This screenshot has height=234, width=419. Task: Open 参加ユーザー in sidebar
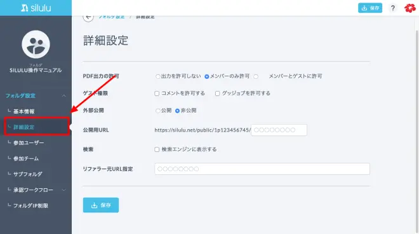pyautogui.click(x=29, y=142)
